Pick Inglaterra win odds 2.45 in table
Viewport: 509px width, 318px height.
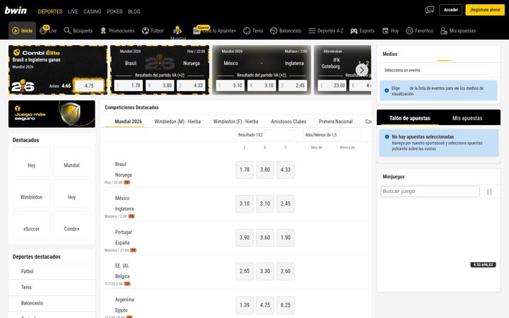pos(286,204)
